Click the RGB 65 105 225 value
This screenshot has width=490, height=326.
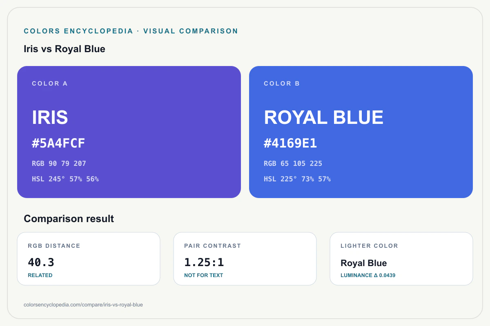coord(293,163)
